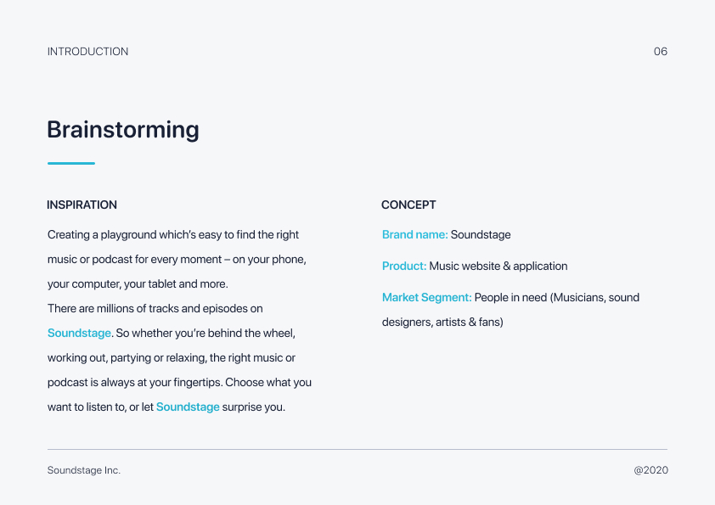Click the 'Brand name:' label
Viewport: 715px width, 505px height.
(415, 235)
